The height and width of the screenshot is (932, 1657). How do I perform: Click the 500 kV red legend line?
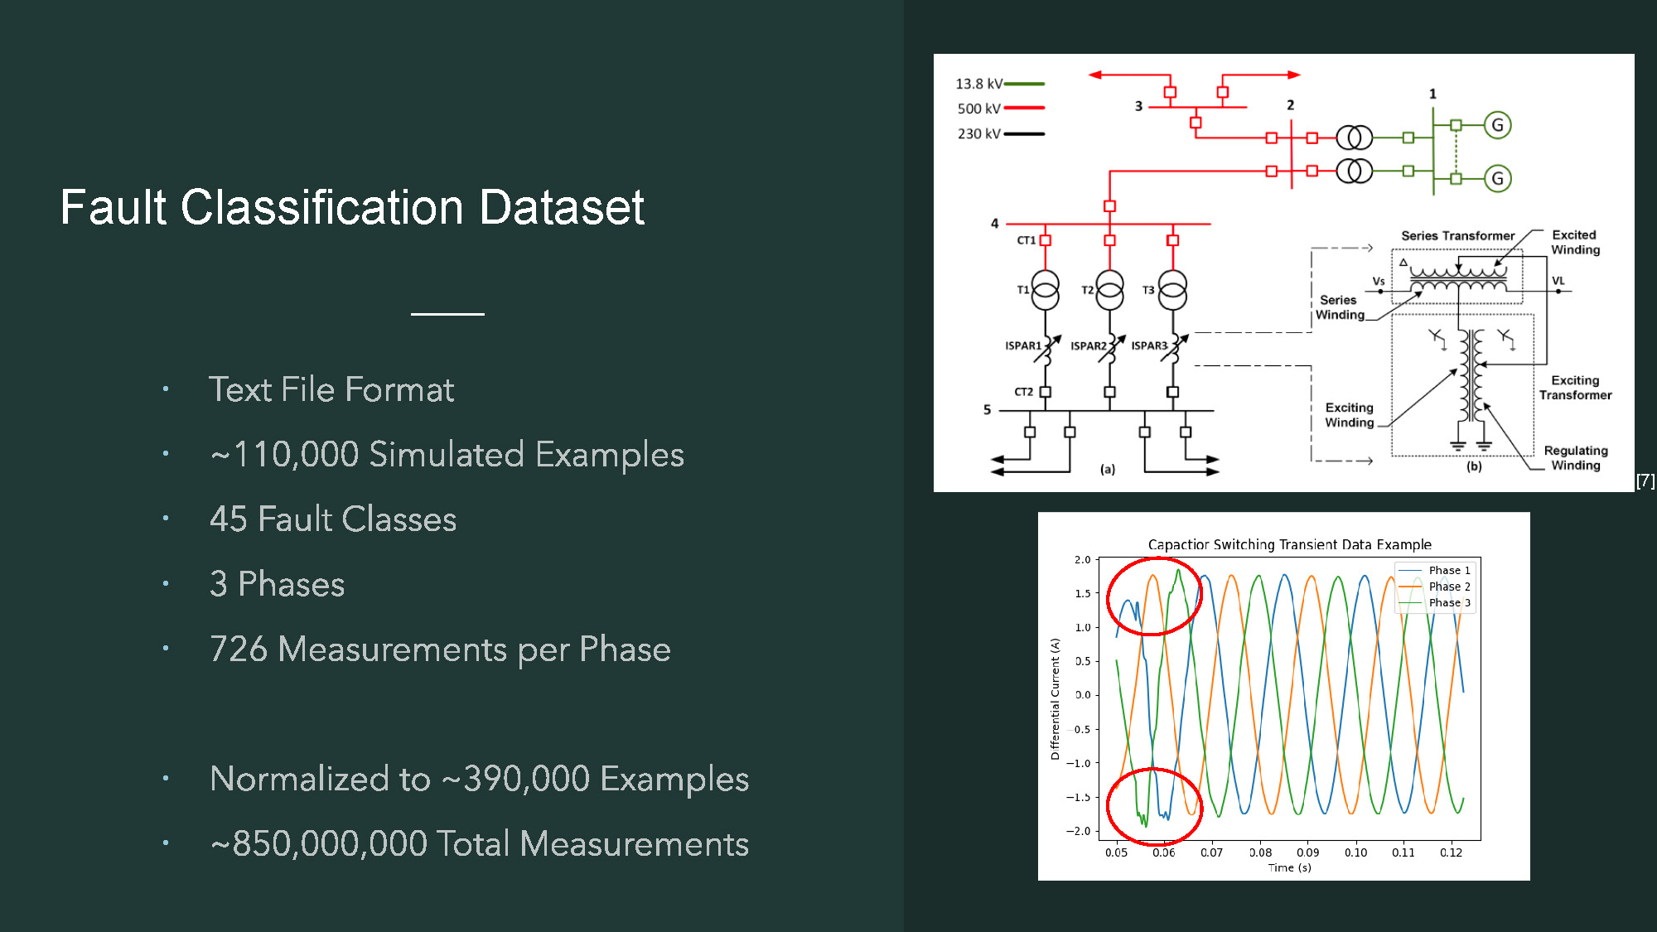[x=1024, y=108]
